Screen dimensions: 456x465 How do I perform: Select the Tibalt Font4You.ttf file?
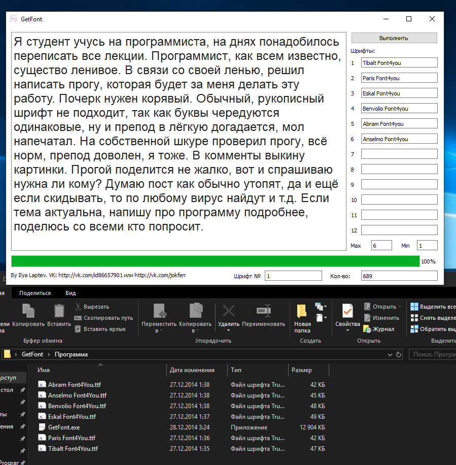point(73,449)
